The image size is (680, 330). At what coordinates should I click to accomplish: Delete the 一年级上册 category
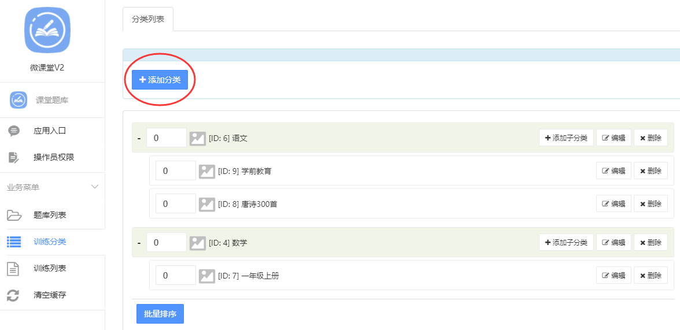coord(651,275)
